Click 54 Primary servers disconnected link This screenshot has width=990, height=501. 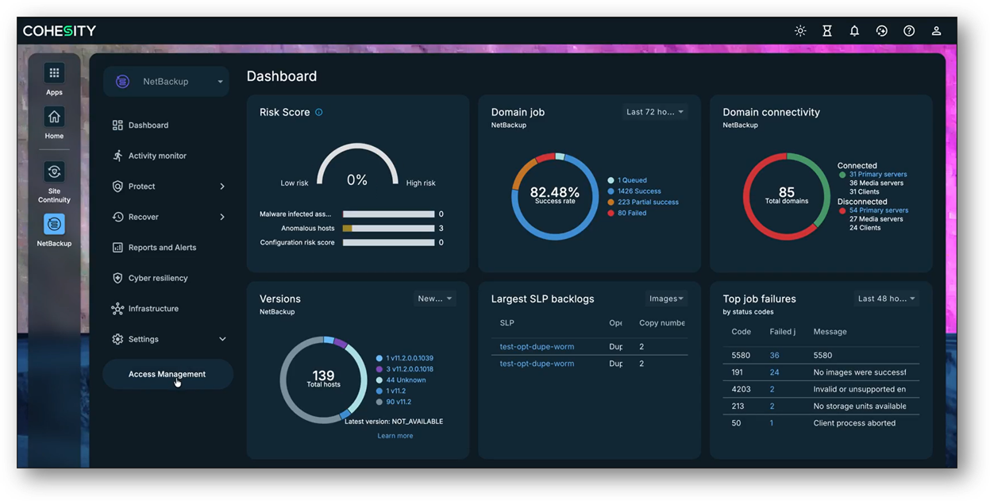[879, 210]
